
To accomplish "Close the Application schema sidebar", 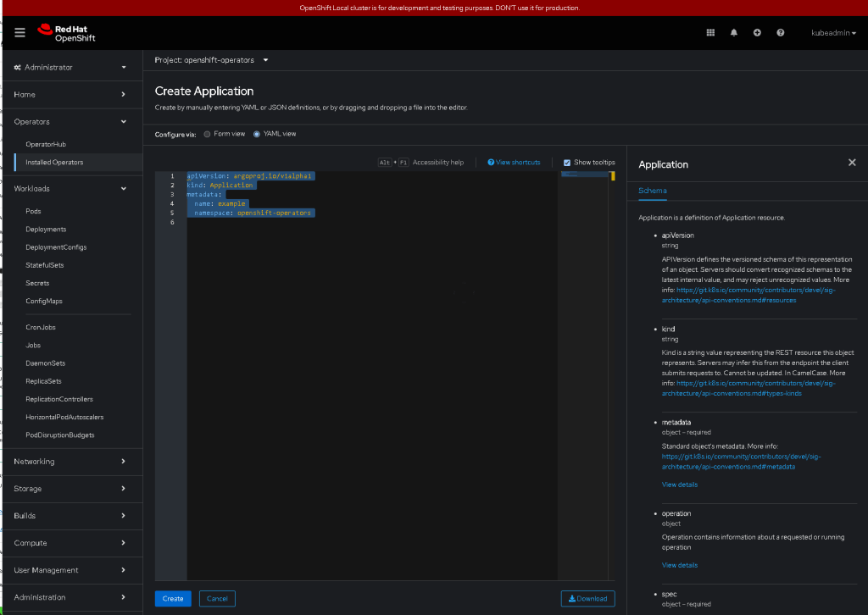I will pyautogui.click(x=852, y=163).
